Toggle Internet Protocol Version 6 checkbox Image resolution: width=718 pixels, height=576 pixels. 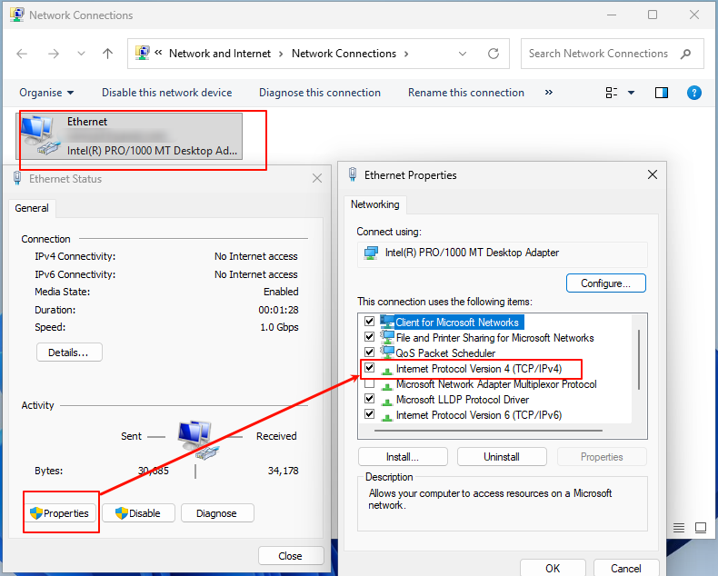369,414
